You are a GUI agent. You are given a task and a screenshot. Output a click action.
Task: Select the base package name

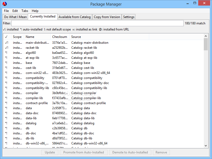coord(29,63)
